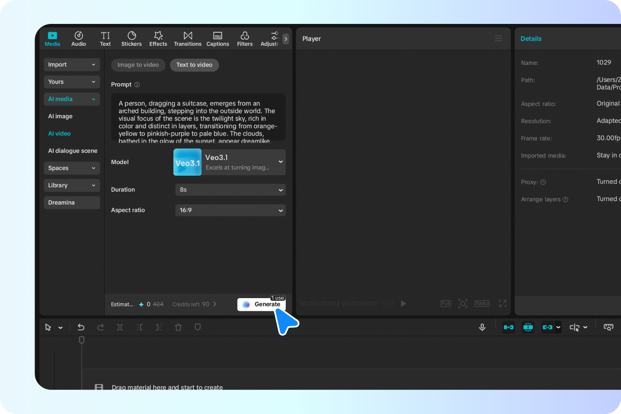Select AI dialogue scene in the sidebar
Viewport: 621px width, 414px height.
[73, 151]
